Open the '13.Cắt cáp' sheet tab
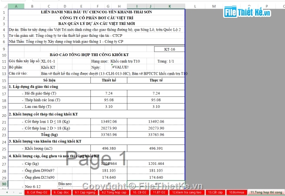Screen dimensions: 285x196 (x=215, y=192)
